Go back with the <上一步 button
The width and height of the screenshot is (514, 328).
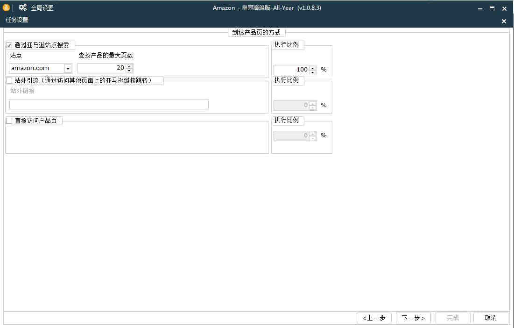click(374, 318)
